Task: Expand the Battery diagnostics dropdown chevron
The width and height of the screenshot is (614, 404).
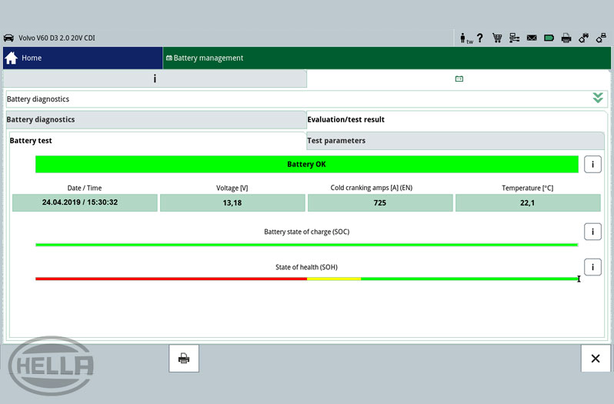Action: (597, 98)
